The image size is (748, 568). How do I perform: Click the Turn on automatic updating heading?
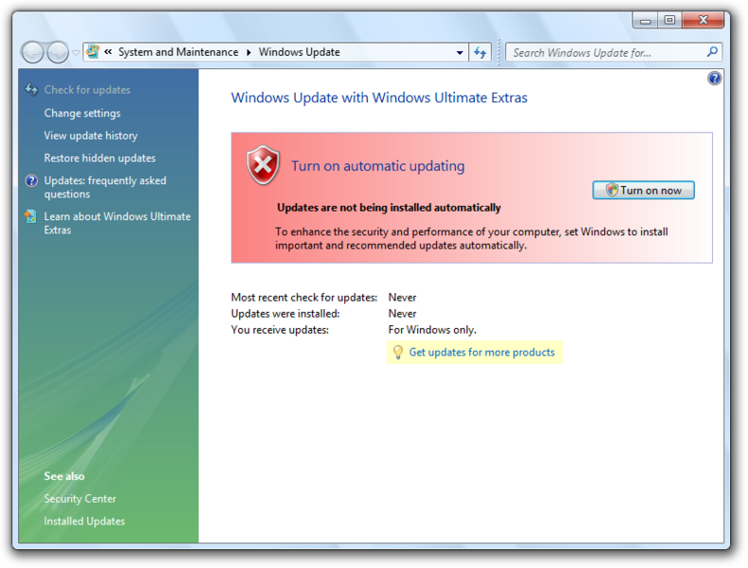(378, 166)
